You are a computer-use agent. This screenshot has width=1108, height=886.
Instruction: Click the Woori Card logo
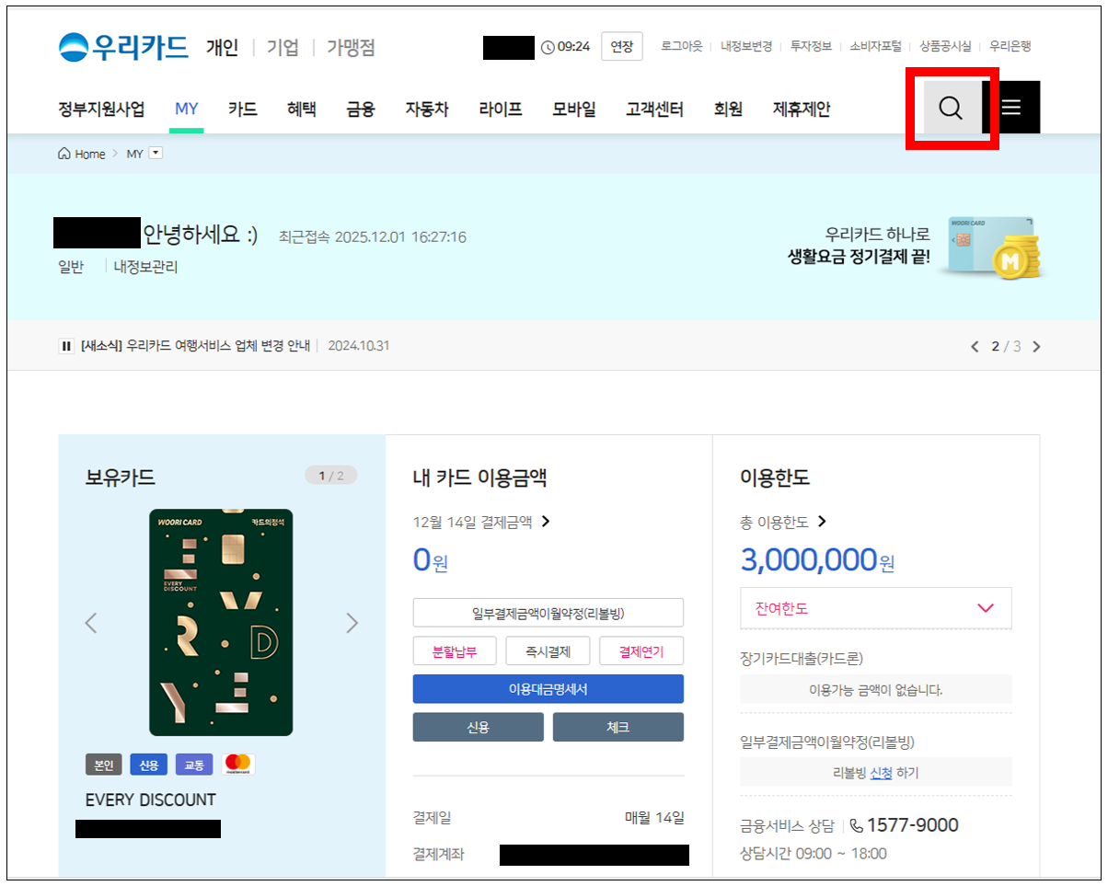point(124,46)
